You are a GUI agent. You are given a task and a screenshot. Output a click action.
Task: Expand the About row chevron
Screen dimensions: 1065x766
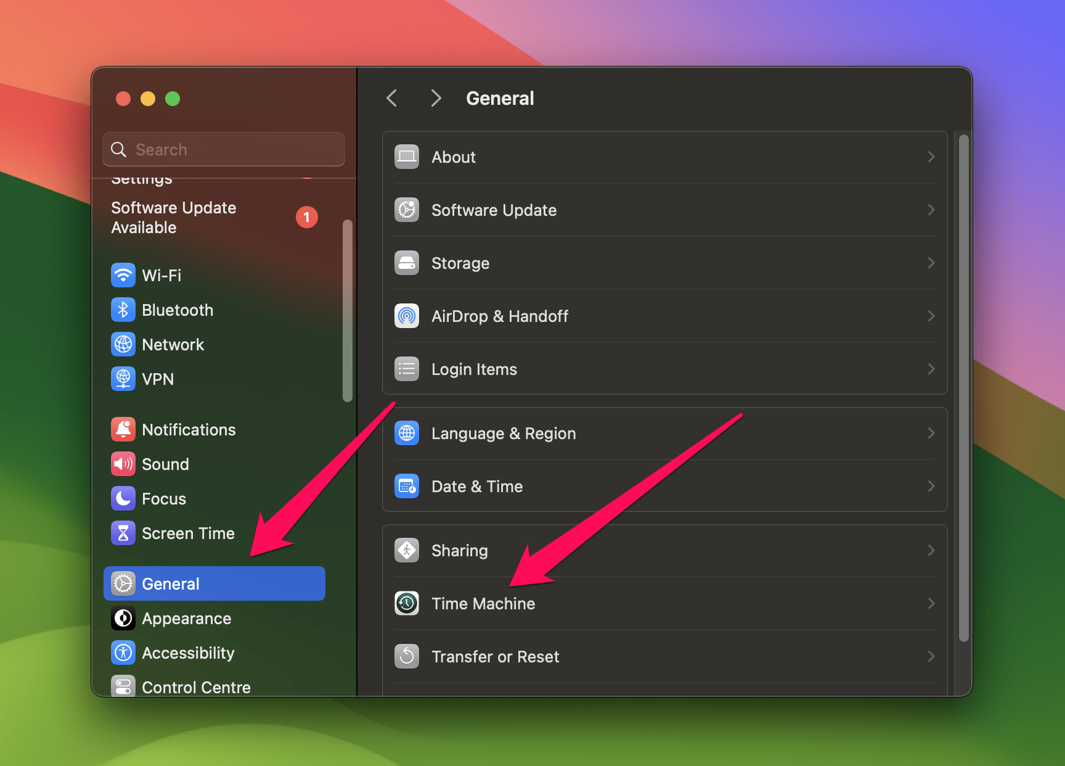point(931,157)
